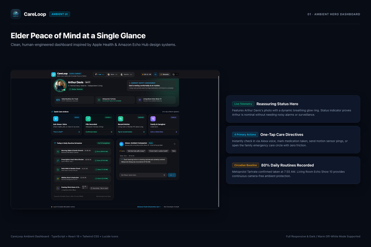The width and height of the screenshot is (371, 247).
Task: Click the 4 of 5 Completed badge
Action: [x=104, y=143]
